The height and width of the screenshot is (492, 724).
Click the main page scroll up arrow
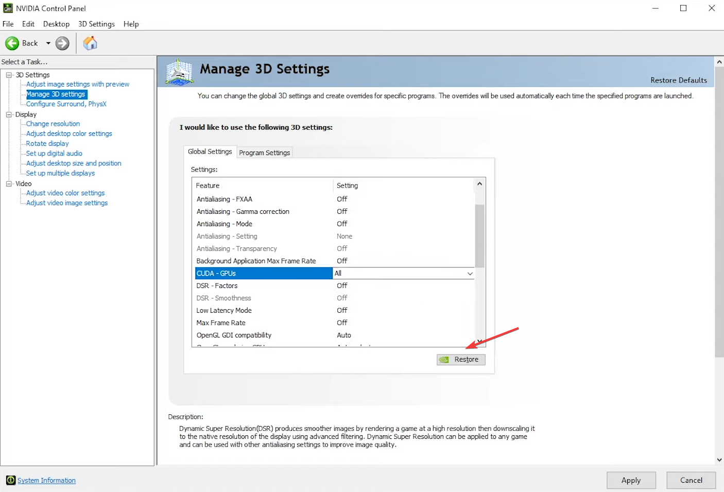(x=719, y=62)
